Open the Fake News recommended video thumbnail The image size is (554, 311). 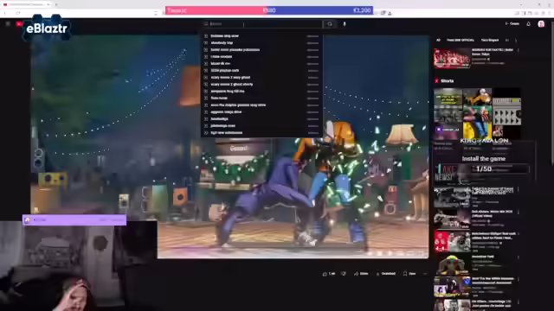(x=452, y=174)
